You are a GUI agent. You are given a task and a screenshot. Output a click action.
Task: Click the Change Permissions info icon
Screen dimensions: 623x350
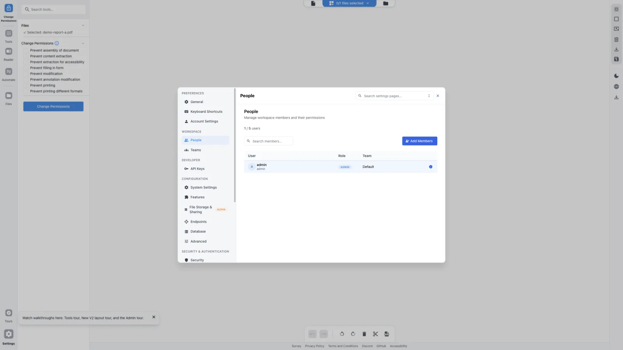coord(57,43)
